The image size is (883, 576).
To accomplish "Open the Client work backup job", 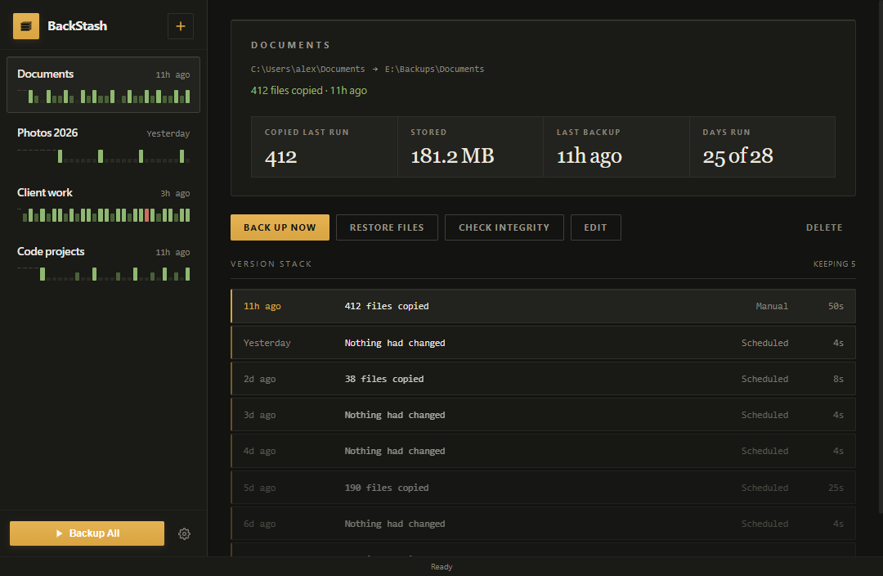I will click(103, 204).
